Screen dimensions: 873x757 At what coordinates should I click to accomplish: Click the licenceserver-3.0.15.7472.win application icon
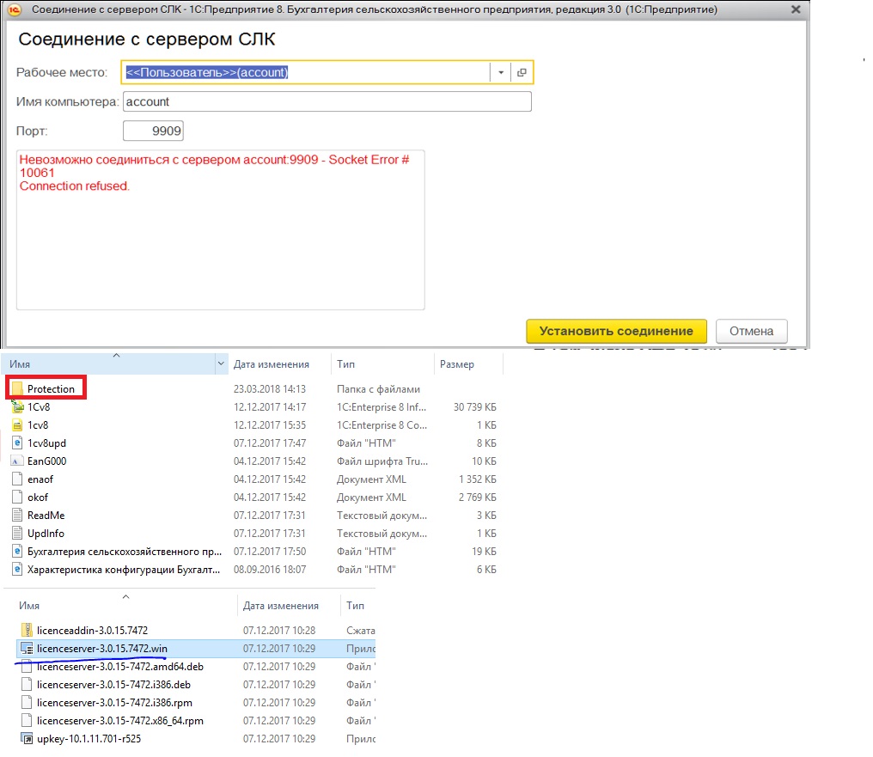coord(27,649)
